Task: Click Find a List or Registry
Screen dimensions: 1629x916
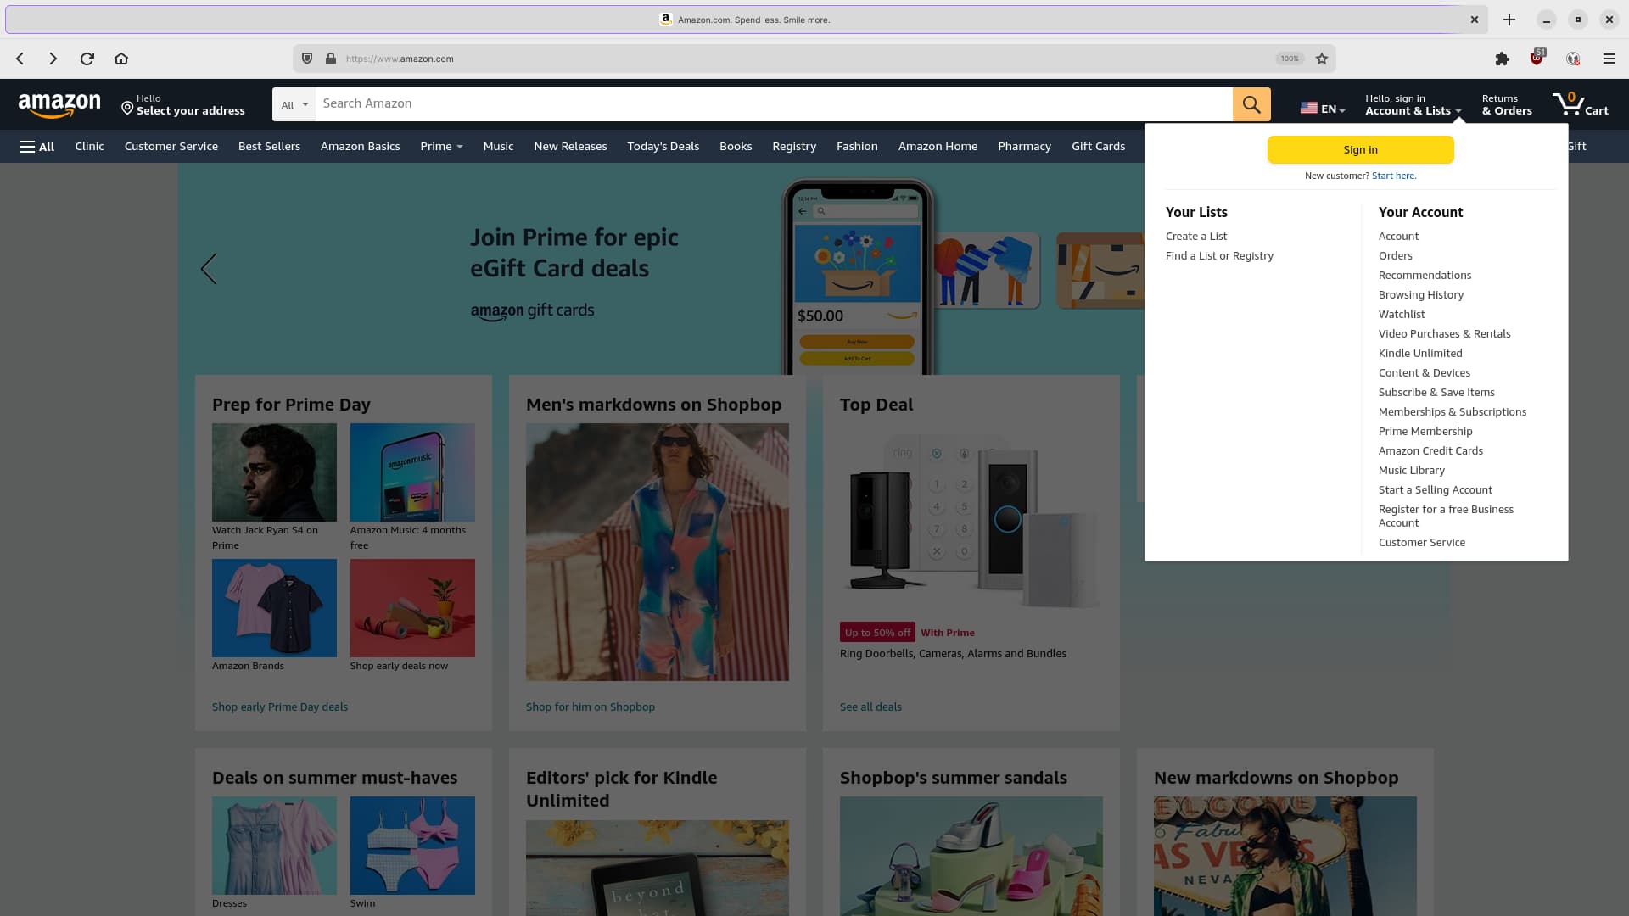Action: point(1218,256)
